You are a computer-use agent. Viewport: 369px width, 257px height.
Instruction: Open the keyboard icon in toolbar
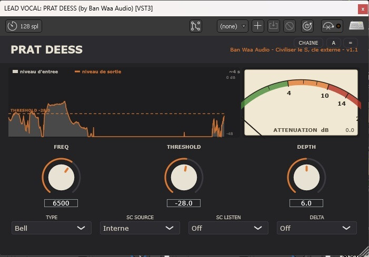pos(356,26)
